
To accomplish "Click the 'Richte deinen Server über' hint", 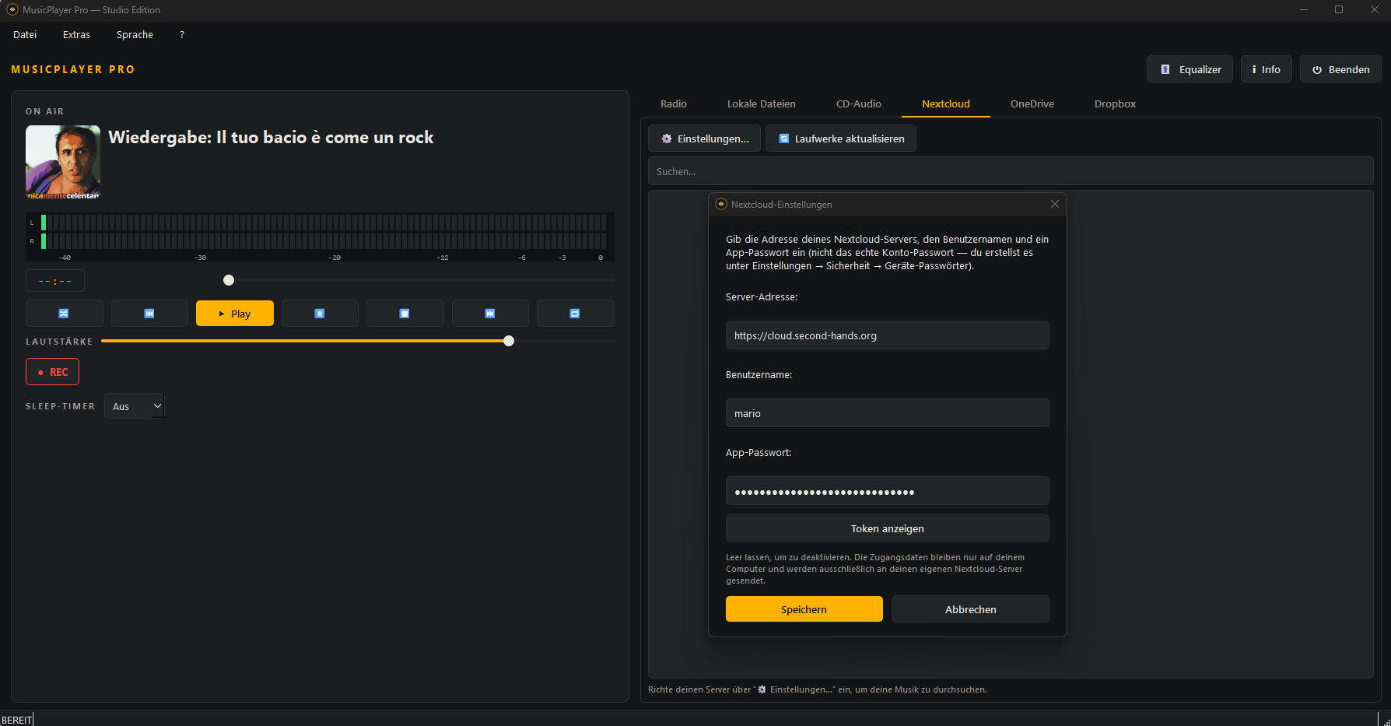I will point(818,689).
